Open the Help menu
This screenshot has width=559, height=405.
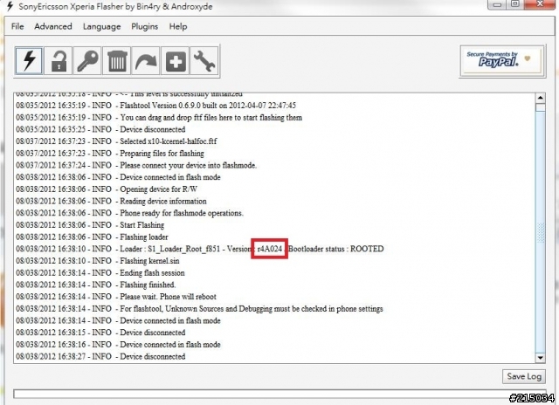[x=178, y=26]
